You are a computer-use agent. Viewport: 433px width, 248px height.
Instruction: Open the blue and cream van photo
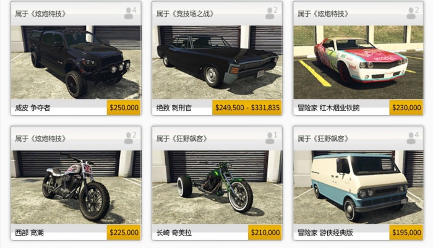pyautogui.click(x=358, y=187)
